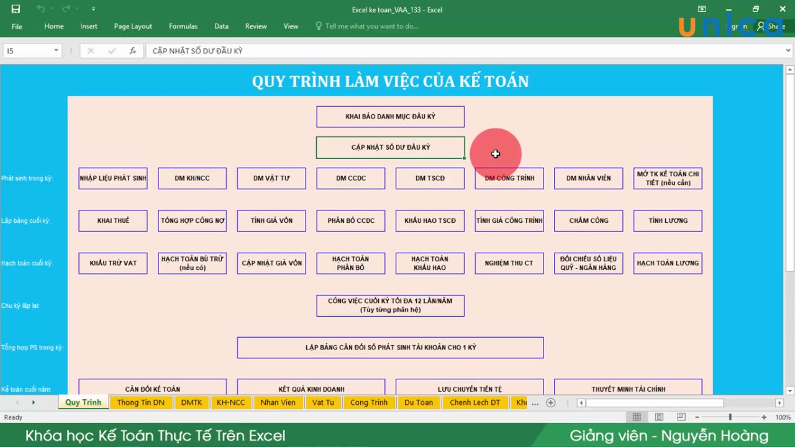Open the Formulas tab

click(183, 26)
